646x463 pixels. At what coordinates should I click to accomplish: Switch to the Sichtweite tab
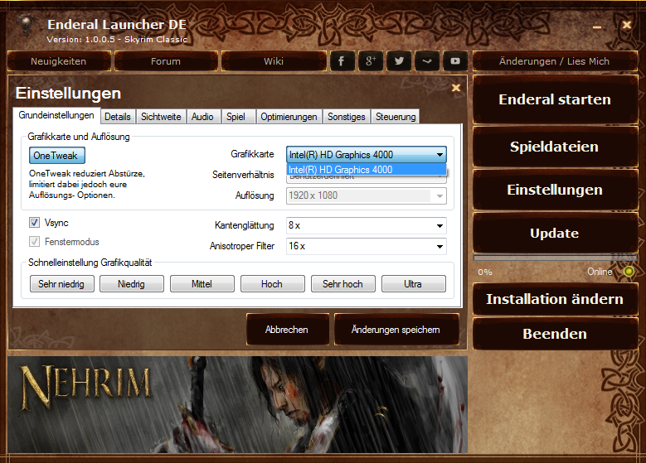pyautogui.click(x=161, y=117)
